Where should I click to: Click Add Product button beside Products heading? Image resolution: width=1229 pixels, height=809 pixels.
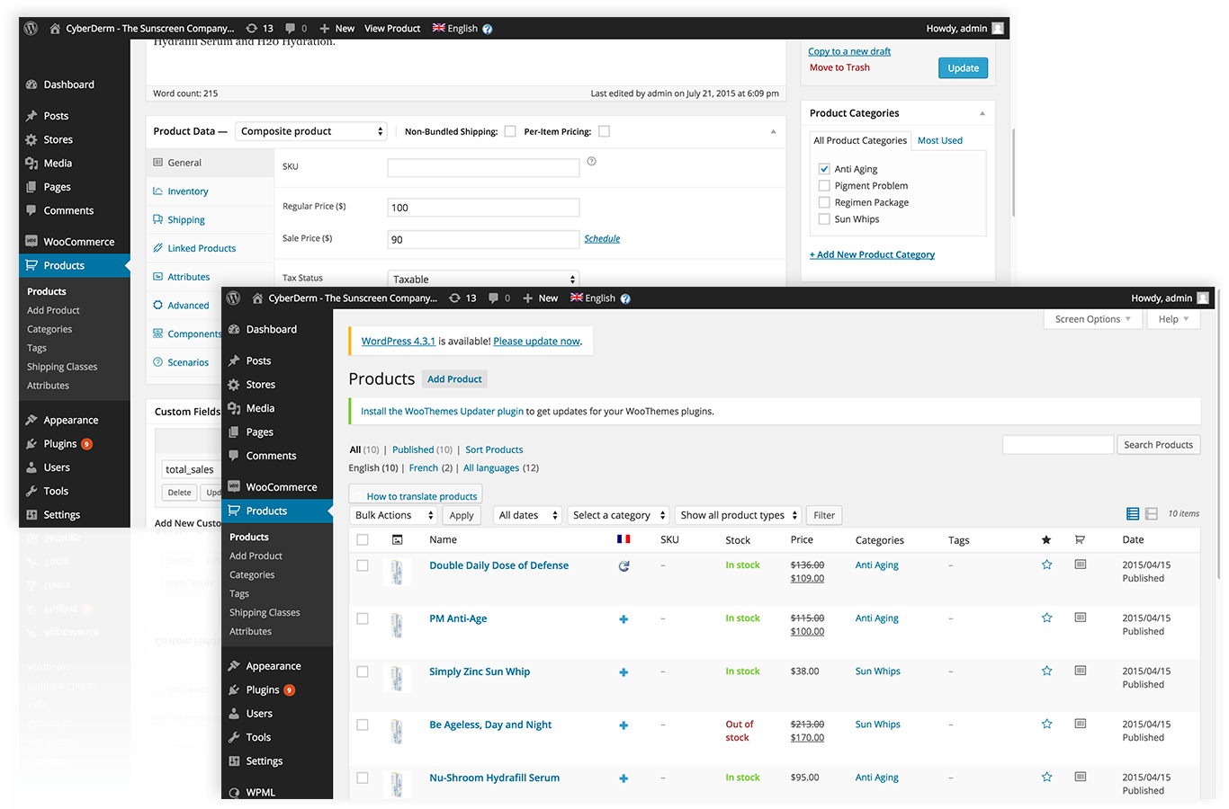[454, 379]
